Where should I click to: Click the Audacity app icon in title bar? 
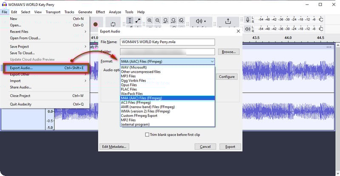pyautogui.click(x=4, y=5)
